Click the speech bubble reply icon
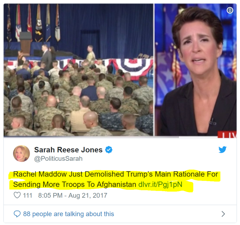This screenshot has width=240, height=225. [x=17, y=214]
